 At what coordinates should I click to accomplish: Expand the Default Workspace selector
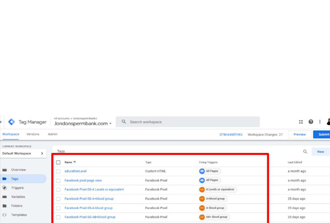point(23,154)
